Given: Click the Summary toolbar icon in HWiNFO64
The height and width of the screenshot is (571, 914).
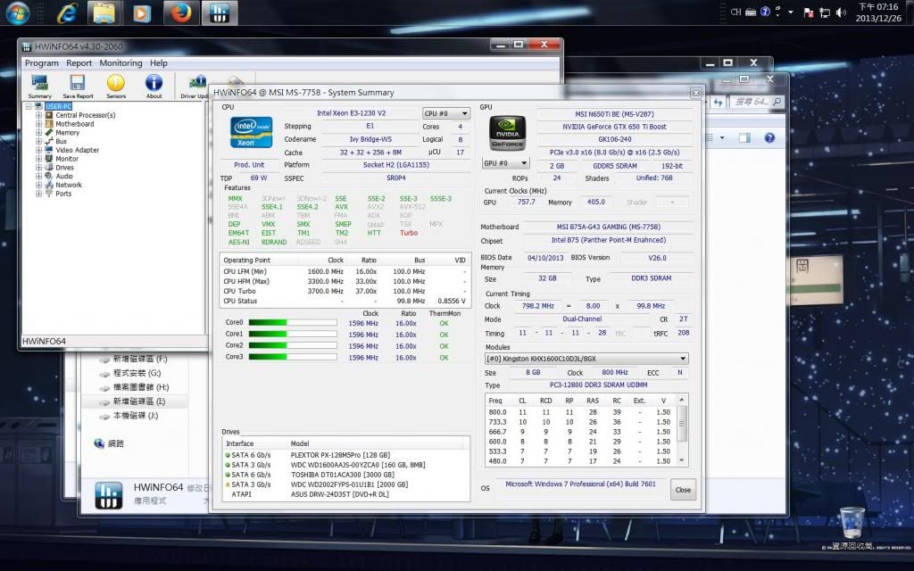Looking at the screenshot, I should click(x=39, y=87).
